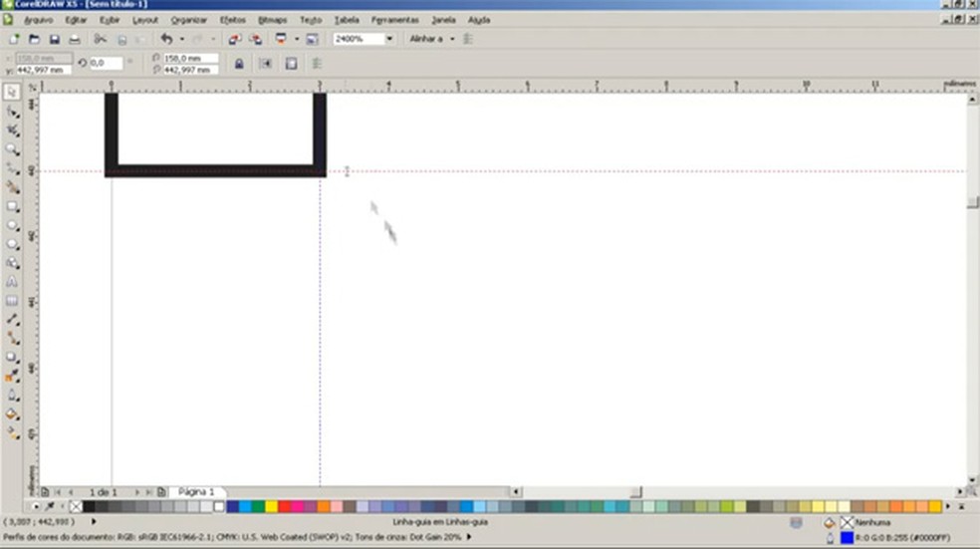Click the rotation angle field 0,0
The height and width of the screenshot is (549, 980).
[106, 63]
